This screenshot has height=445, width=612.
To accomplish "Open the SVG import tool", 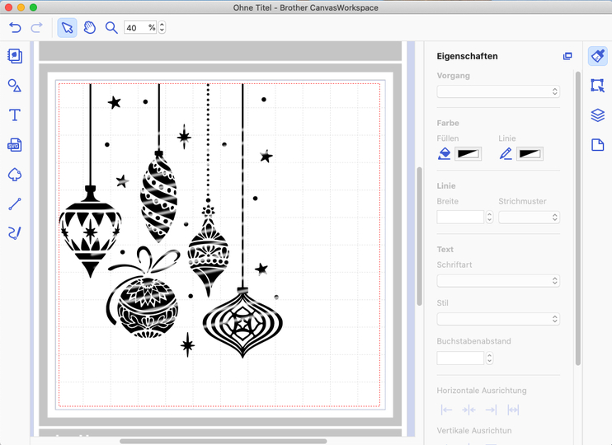I will [14, 145].
